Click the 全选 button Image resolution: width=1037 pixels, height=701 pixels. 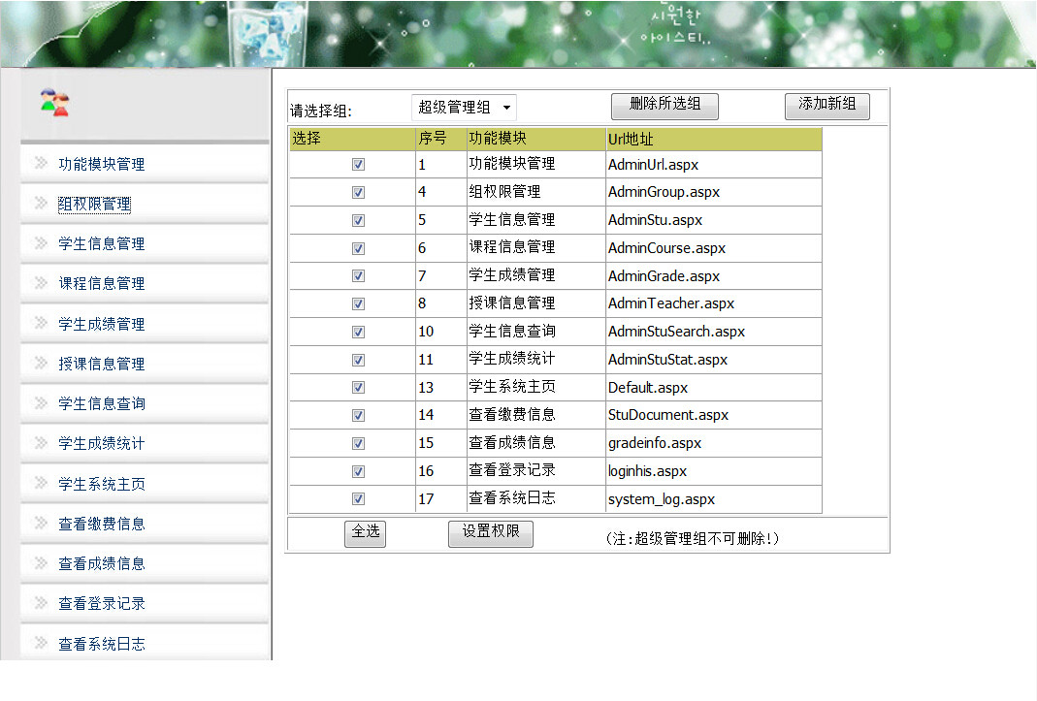[365, 532]
